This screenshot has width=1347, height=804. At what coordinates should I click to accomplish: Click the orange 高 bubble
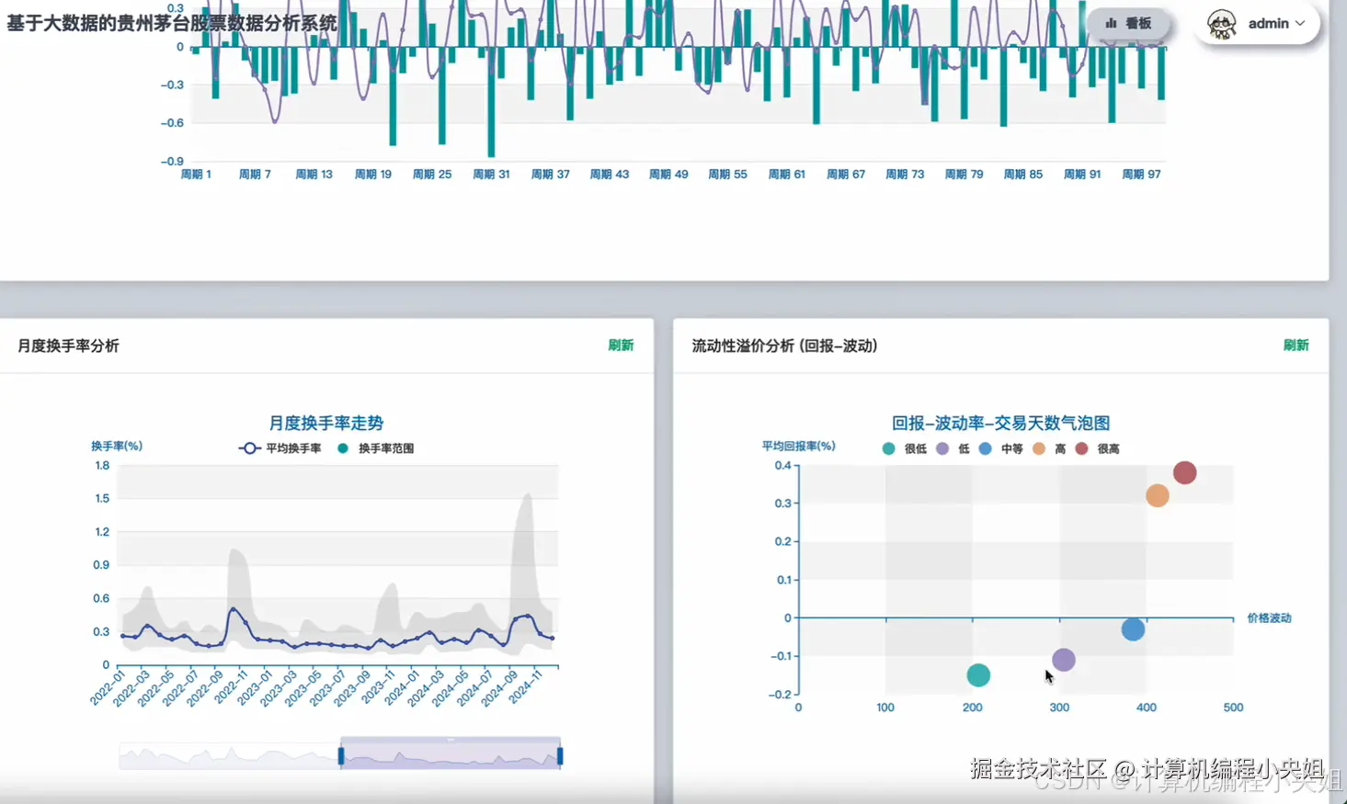click(x=1158, y=495)
